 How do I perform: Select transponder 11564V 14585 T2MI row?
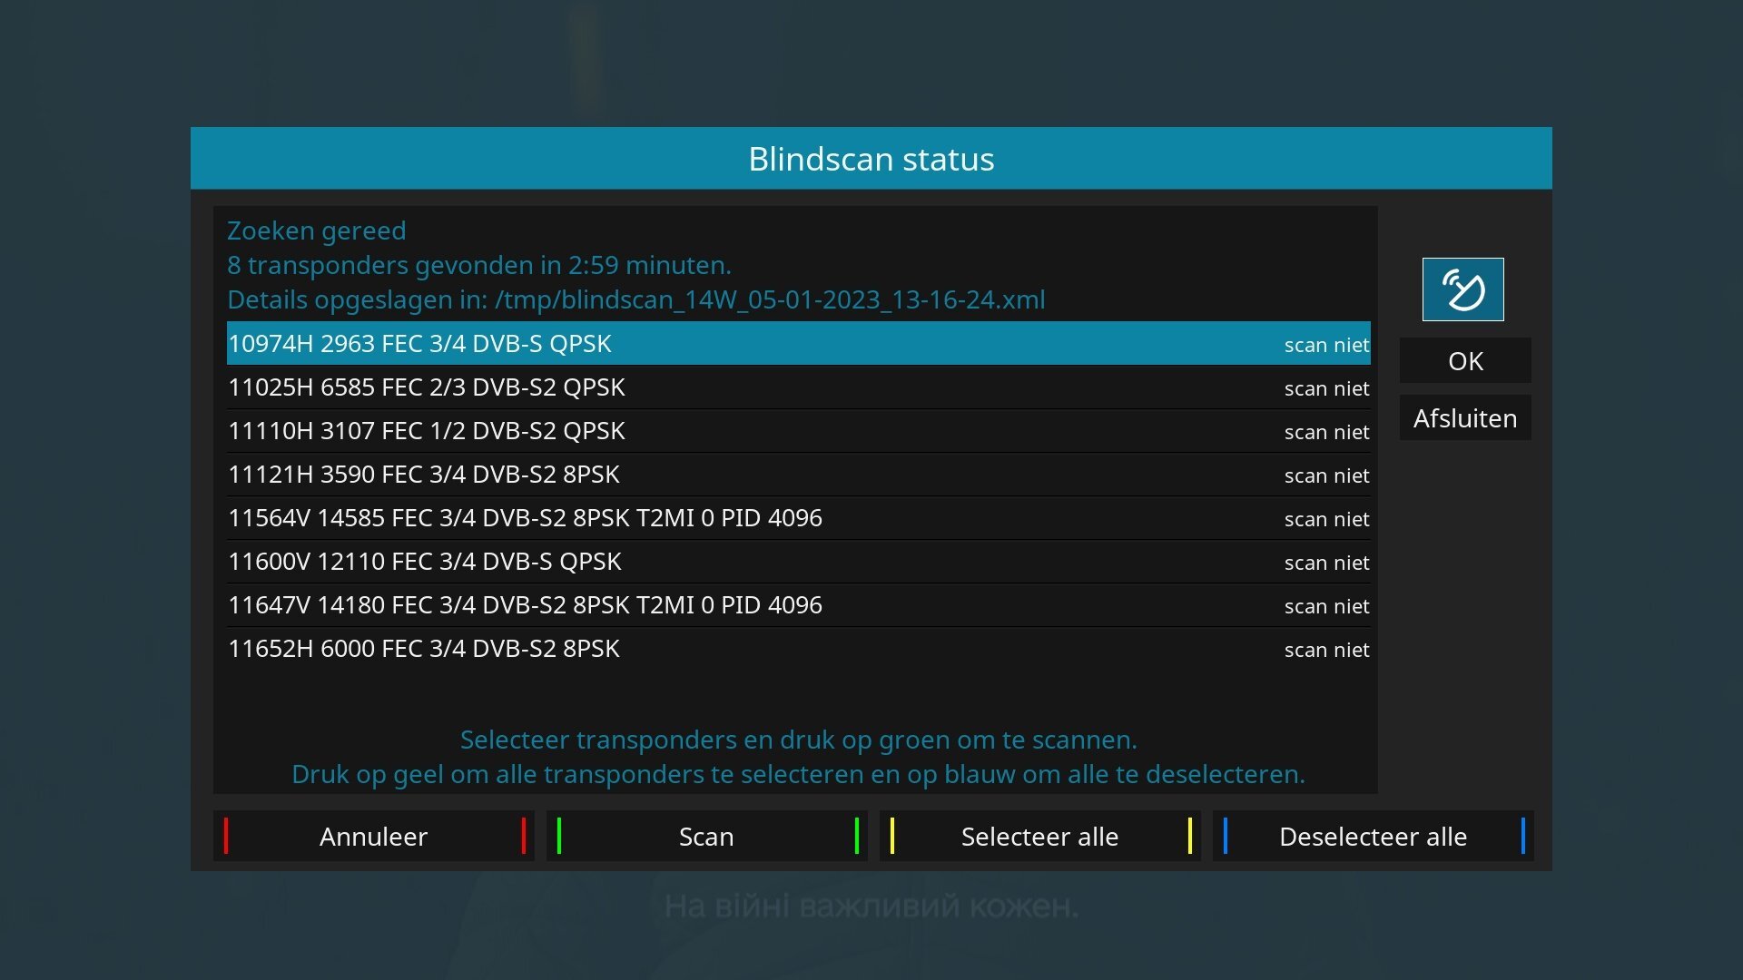click(525, 518)
